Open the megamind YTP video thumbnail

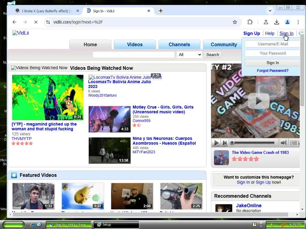(x=48, y=98)
